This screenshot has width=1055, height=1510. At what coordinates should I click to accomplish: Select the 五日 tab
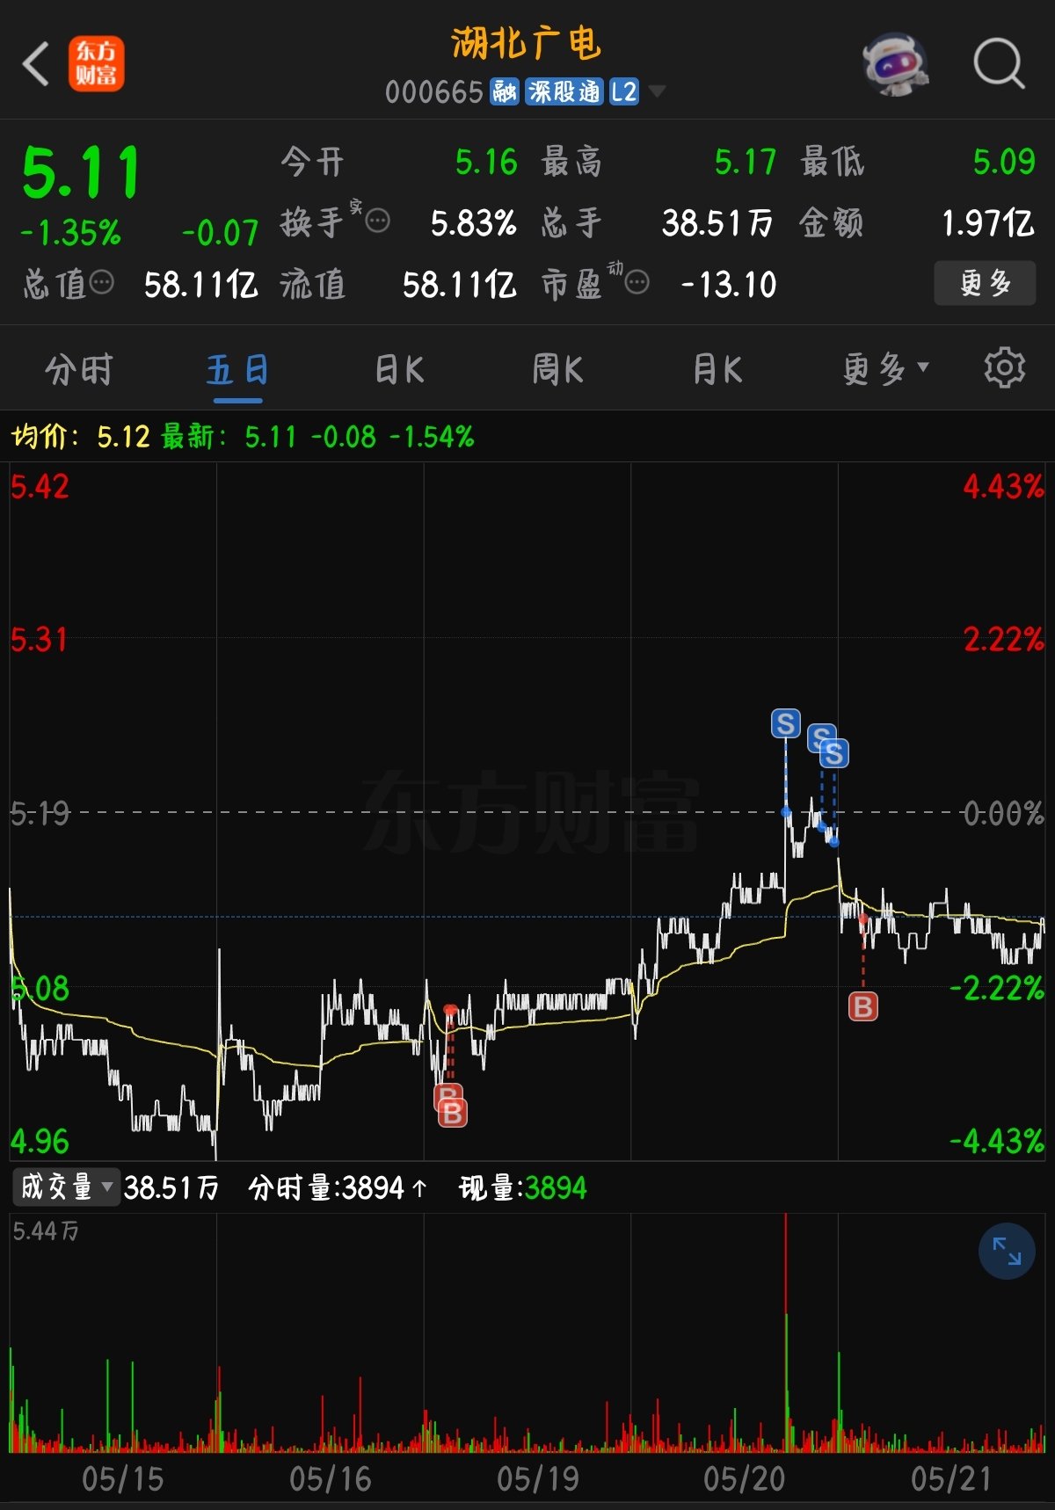[x=237, y=369]
